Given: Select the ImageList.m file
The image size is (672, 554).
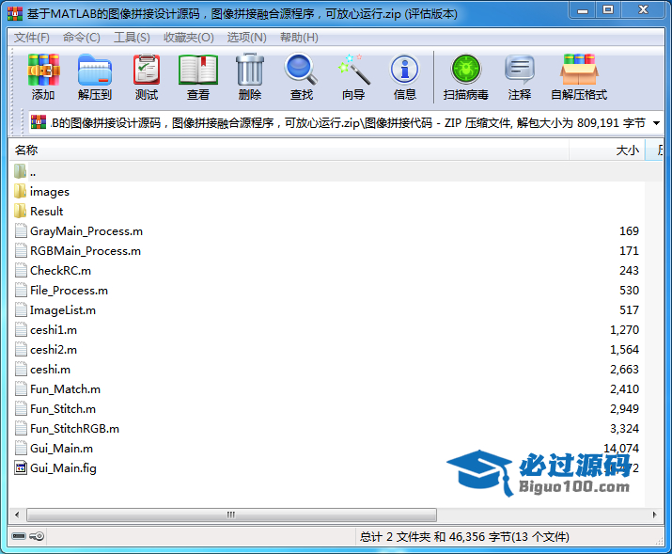Looking at the screenshot, I should [x=63, y=310].
